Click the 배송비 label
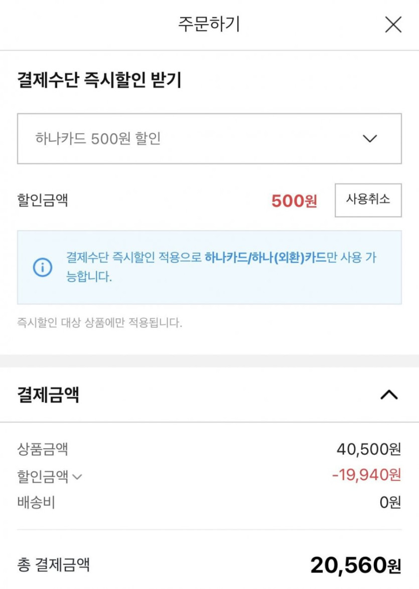419x589 pixels. pyautogui.click(x=36, y=502)
